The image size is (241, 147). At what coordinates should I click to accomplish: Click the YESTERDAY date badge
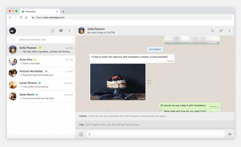(155, 49)
